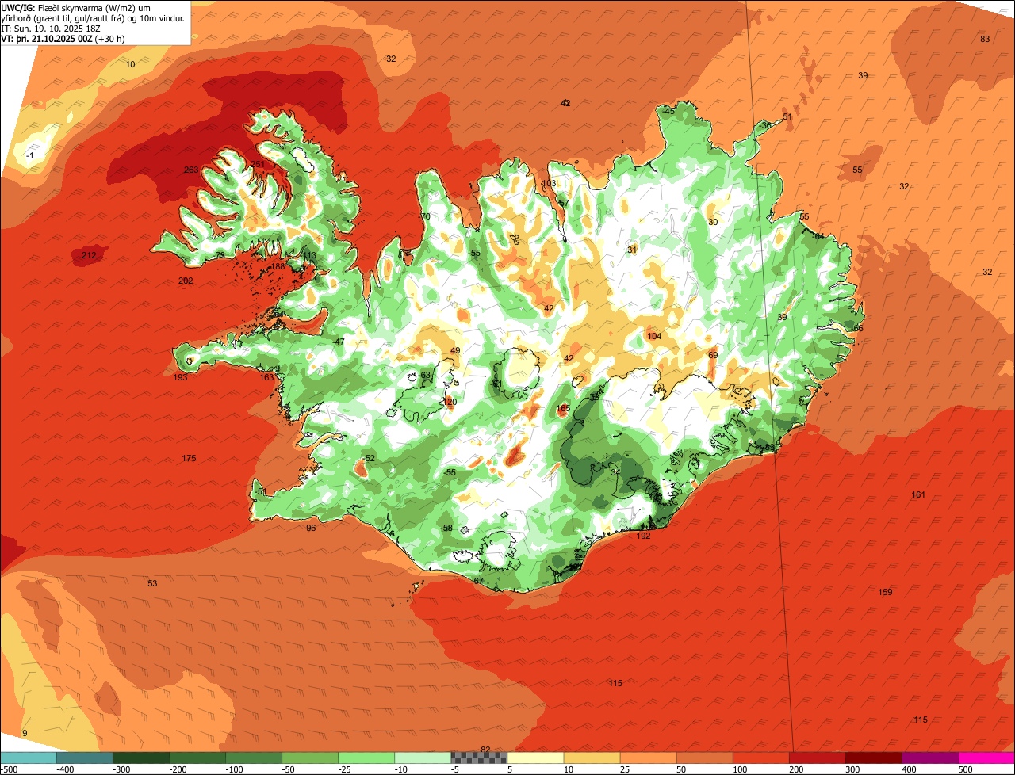
Task: Click the '113' value on the map
Action: point(309,255)
